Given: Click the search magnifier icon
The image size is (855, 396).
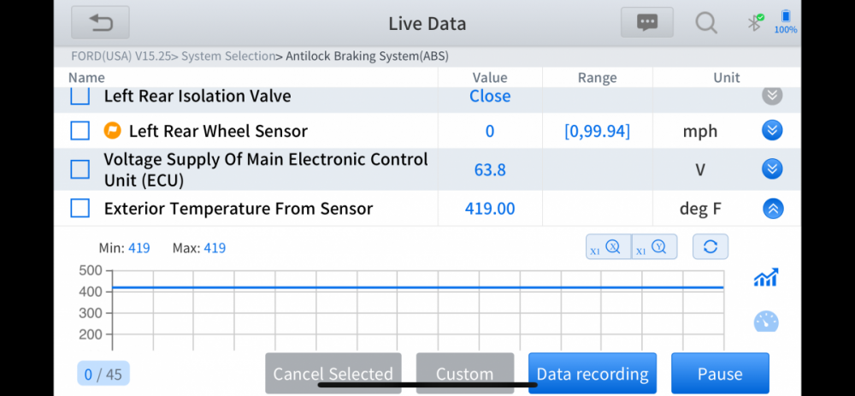Looking at the screenshot, I should [705, 23].
